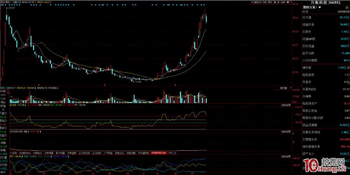Click the 每股公积金 row label
Screen dimensions: 350x175
click(310, 111)
